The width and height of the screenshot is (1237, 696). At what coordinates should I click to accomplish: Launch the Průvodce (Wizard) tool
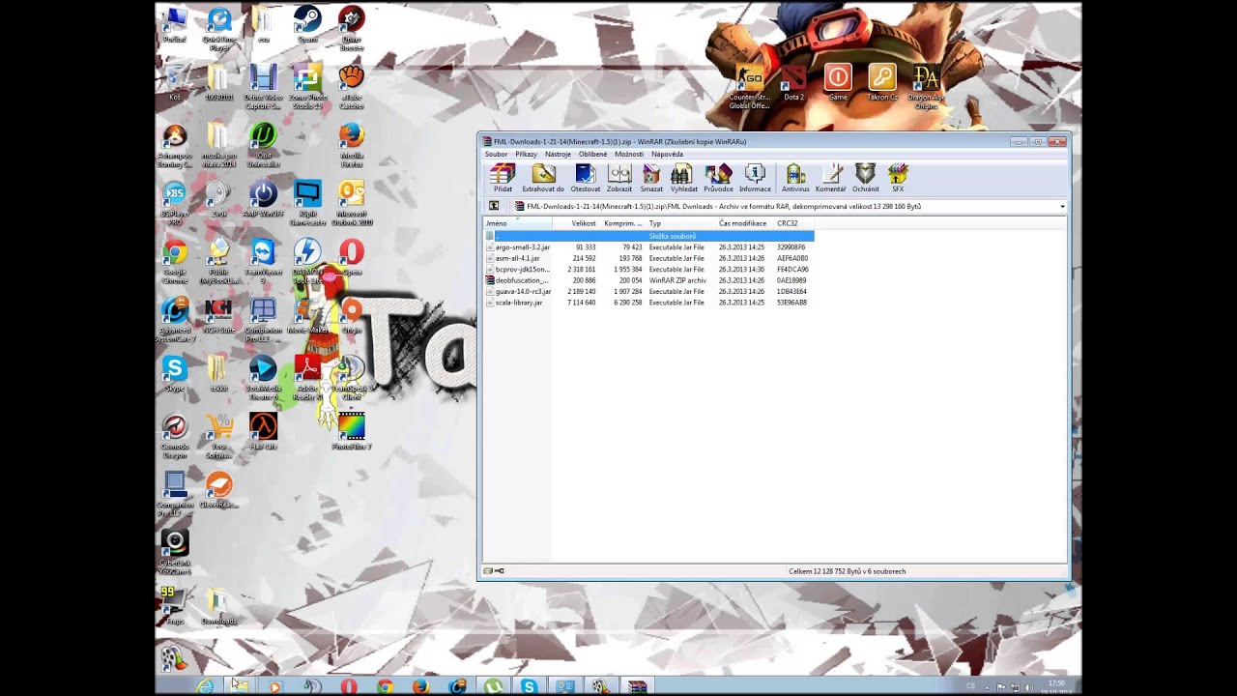(x=718, y=178)
